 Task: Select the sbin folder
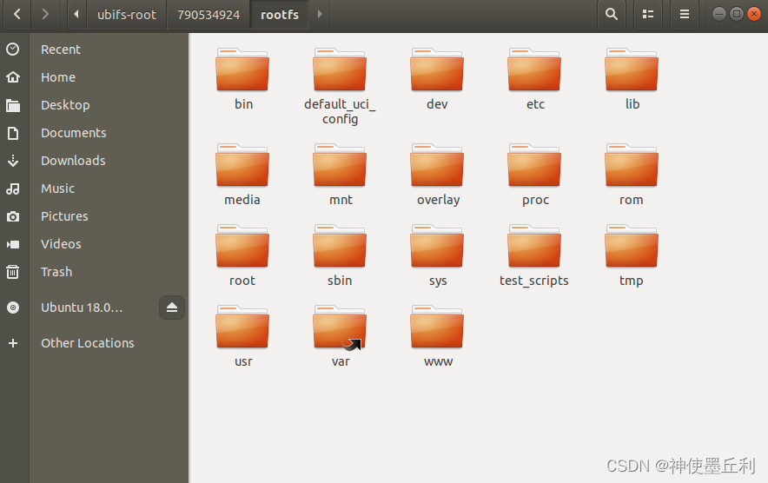pyautogui.click(x=340, y=255)
